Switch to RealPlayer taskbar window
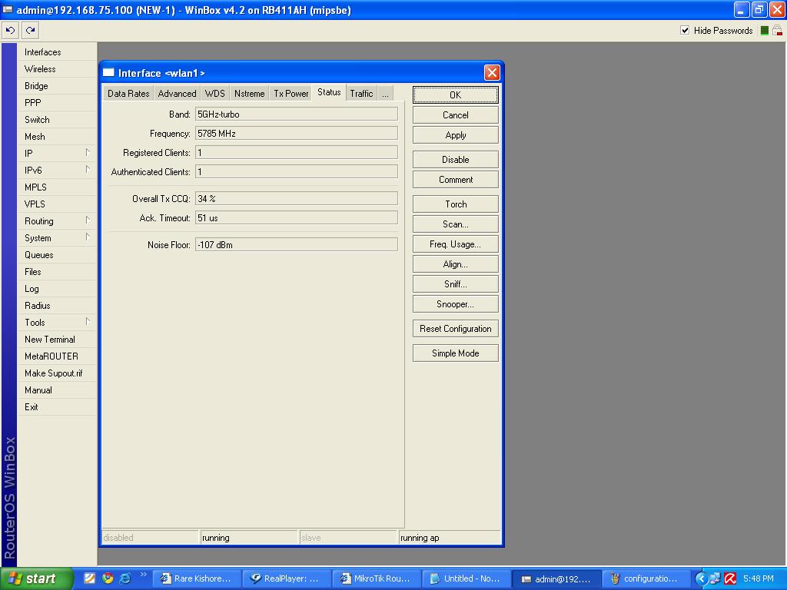This screenshot has height=590, width=787. 287,578
